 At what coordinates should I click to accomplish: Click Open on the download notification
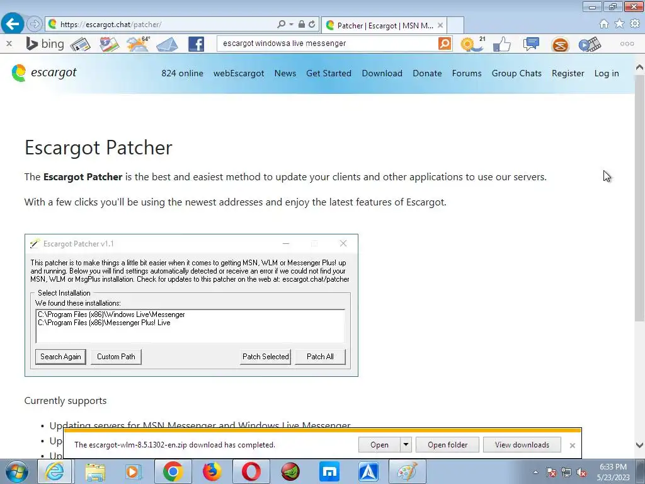379,444
